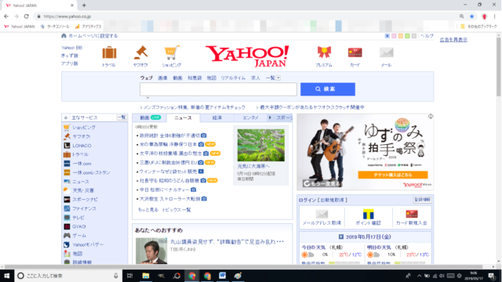Click 地図 map icon in services list
502x282 pixels.
tap(67, 254)
